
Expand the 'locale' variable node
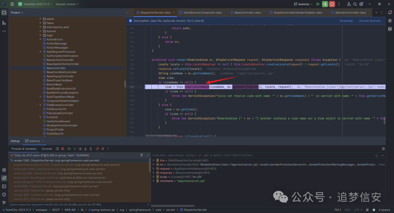pos(153,177)
